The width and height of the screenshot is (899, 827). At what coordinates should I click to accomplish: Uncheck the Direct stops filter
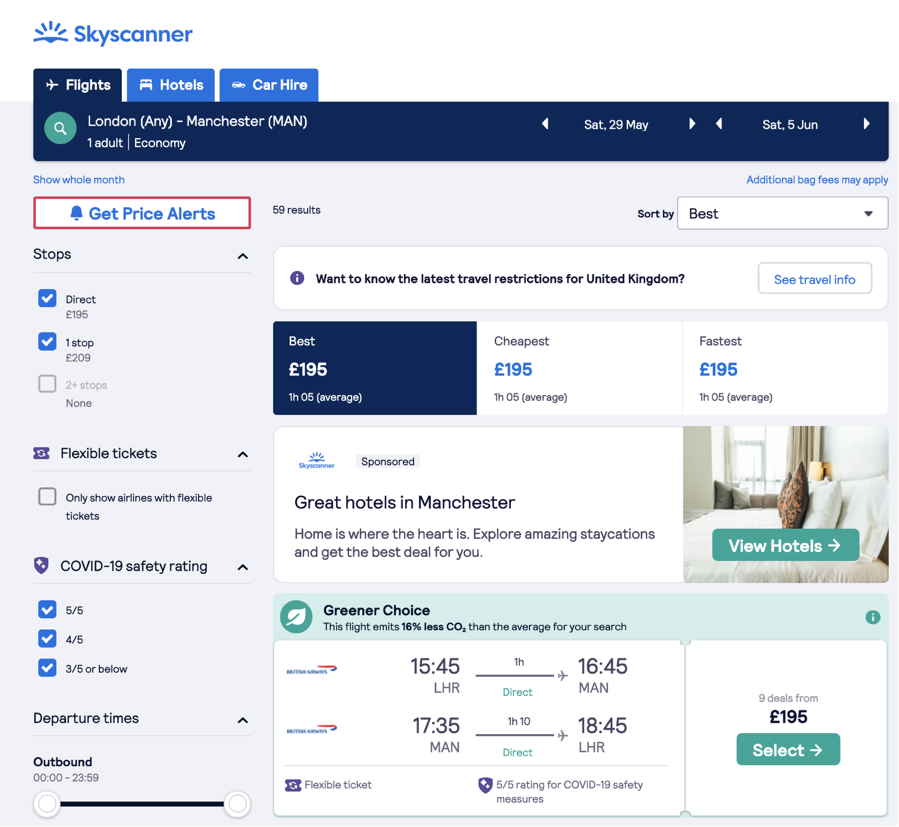click(47, 298)
